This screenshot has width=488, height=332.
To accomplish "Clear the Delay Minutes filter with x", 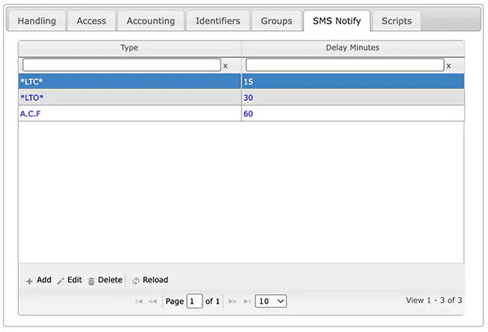I will pos(448,66).
